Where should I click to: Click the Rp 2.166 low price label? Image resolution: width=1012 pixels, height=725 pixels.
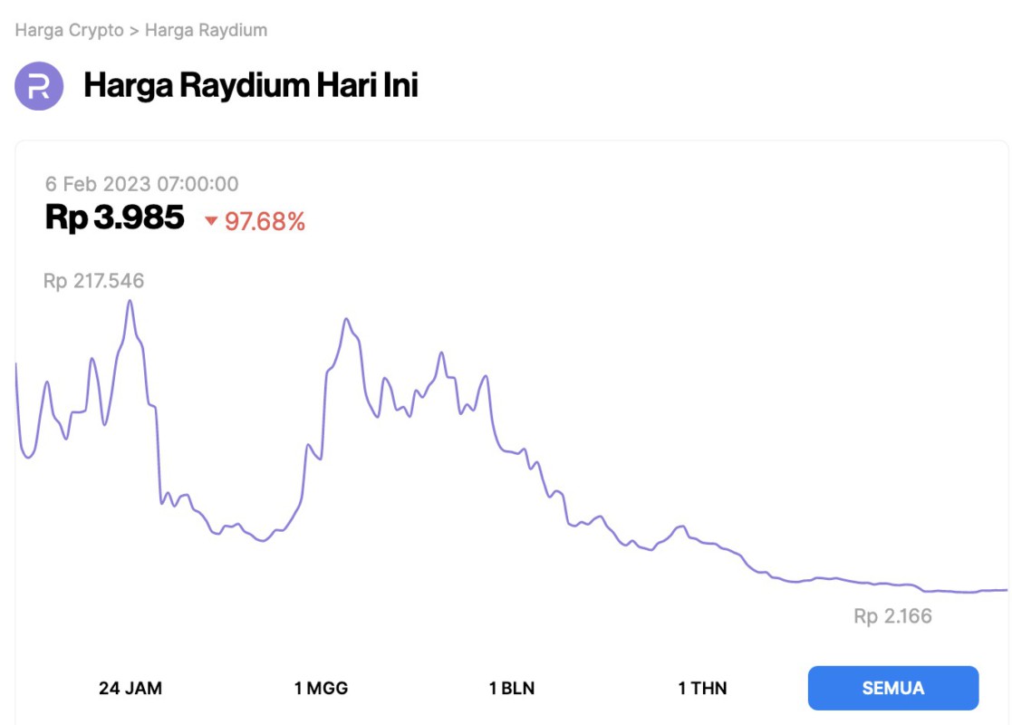pos(892,614)
